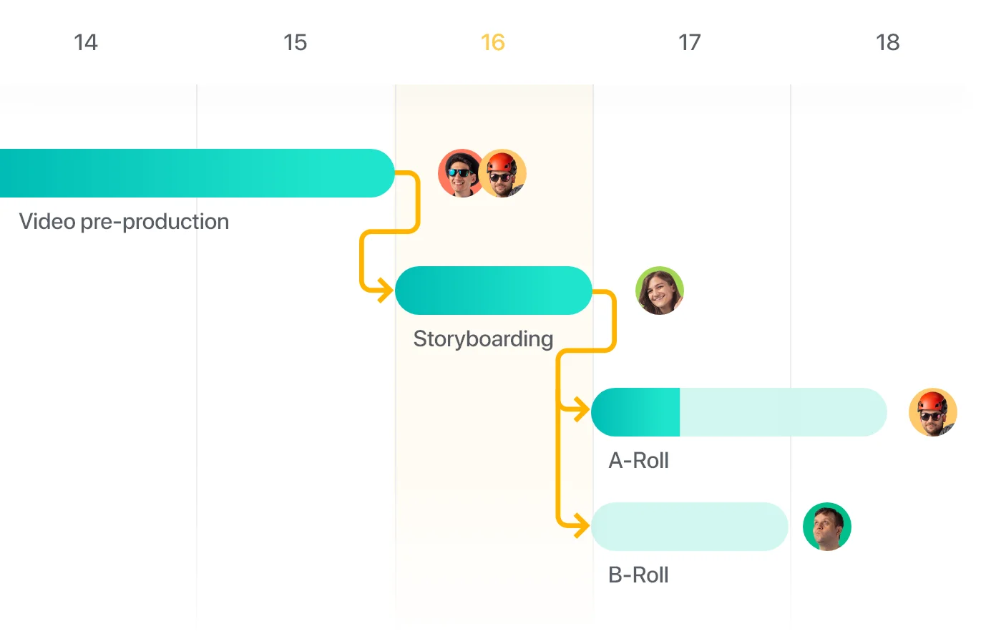Image resolution: width=986 pixels, height=644 pixels.
Task: Select day 17 in the timeline header
Action: 690,42
